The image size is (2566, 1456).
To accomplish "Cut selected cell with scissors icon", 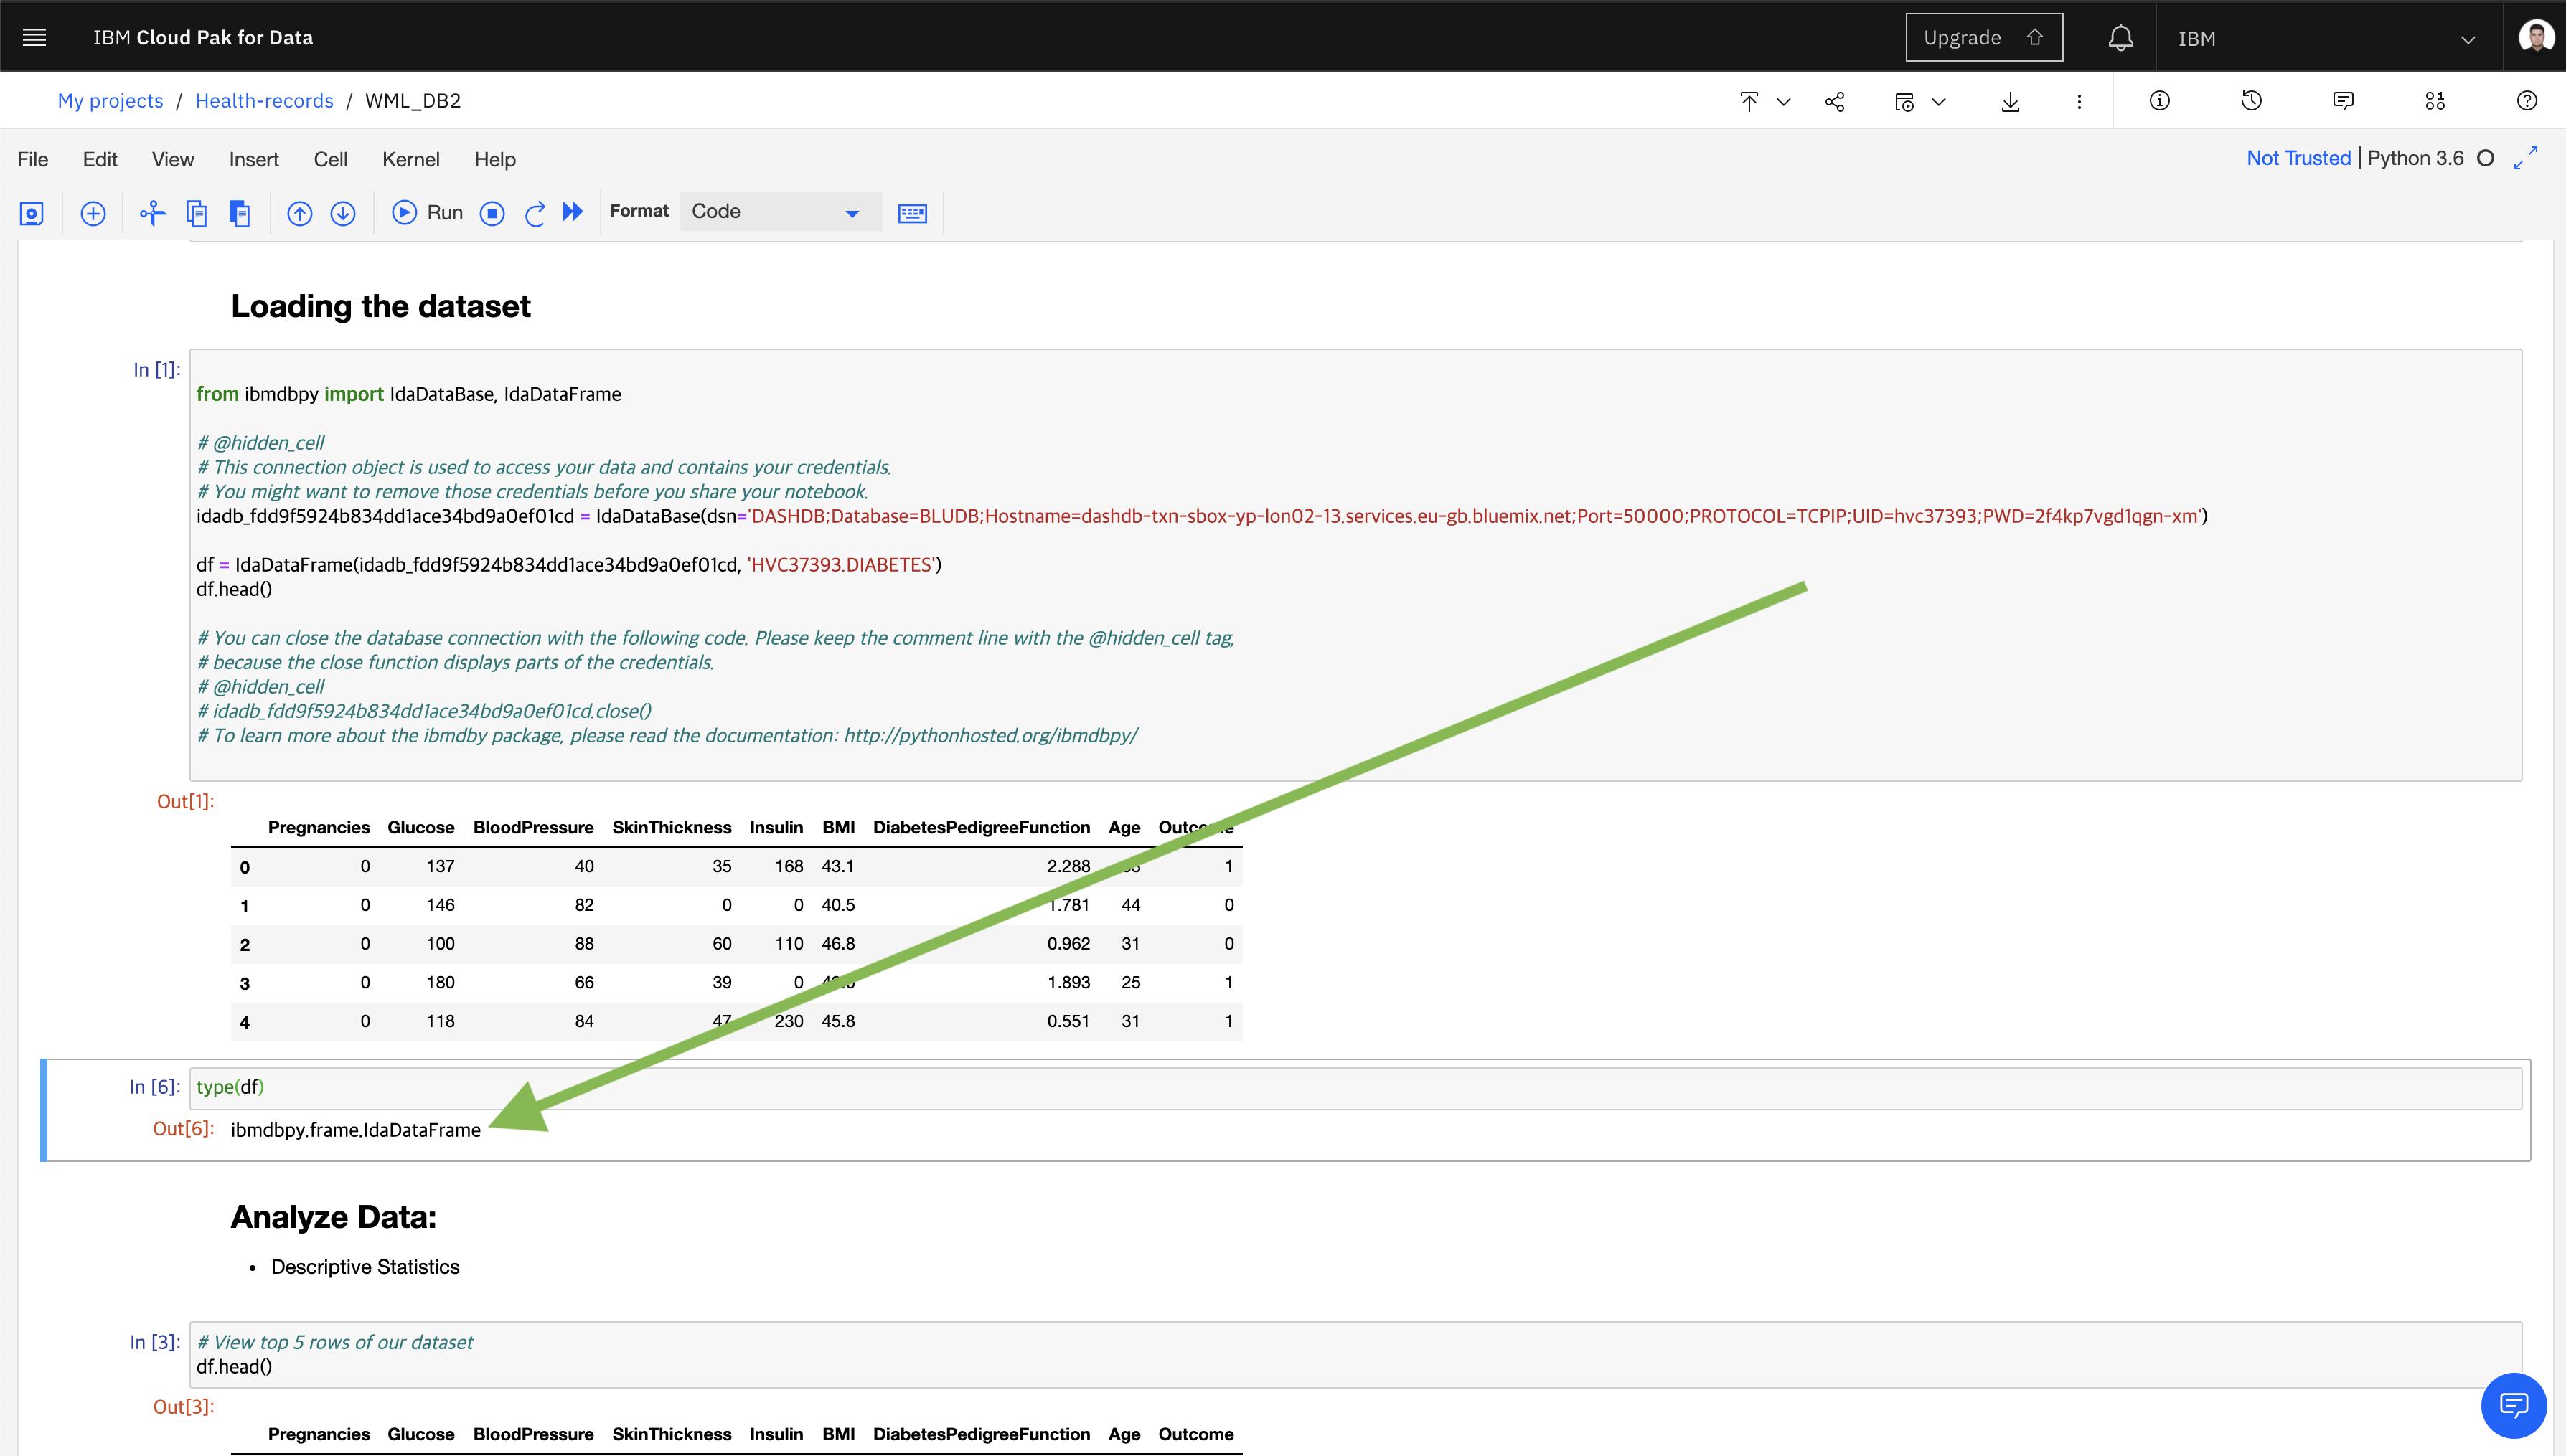I will 152,213.
